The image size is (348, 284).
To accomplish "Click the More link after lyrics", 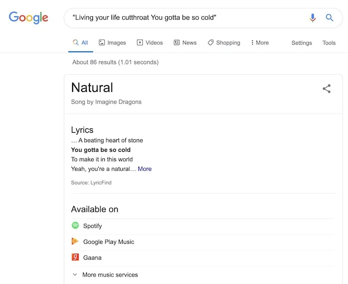I will [145, 169].
